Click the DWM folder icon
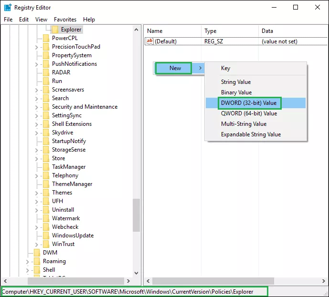 [x=37, y=253]
